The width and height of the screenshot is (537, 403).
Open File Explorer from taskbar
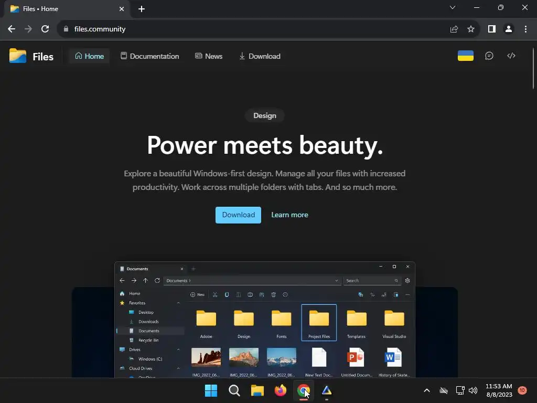click(x=257, y=390)
